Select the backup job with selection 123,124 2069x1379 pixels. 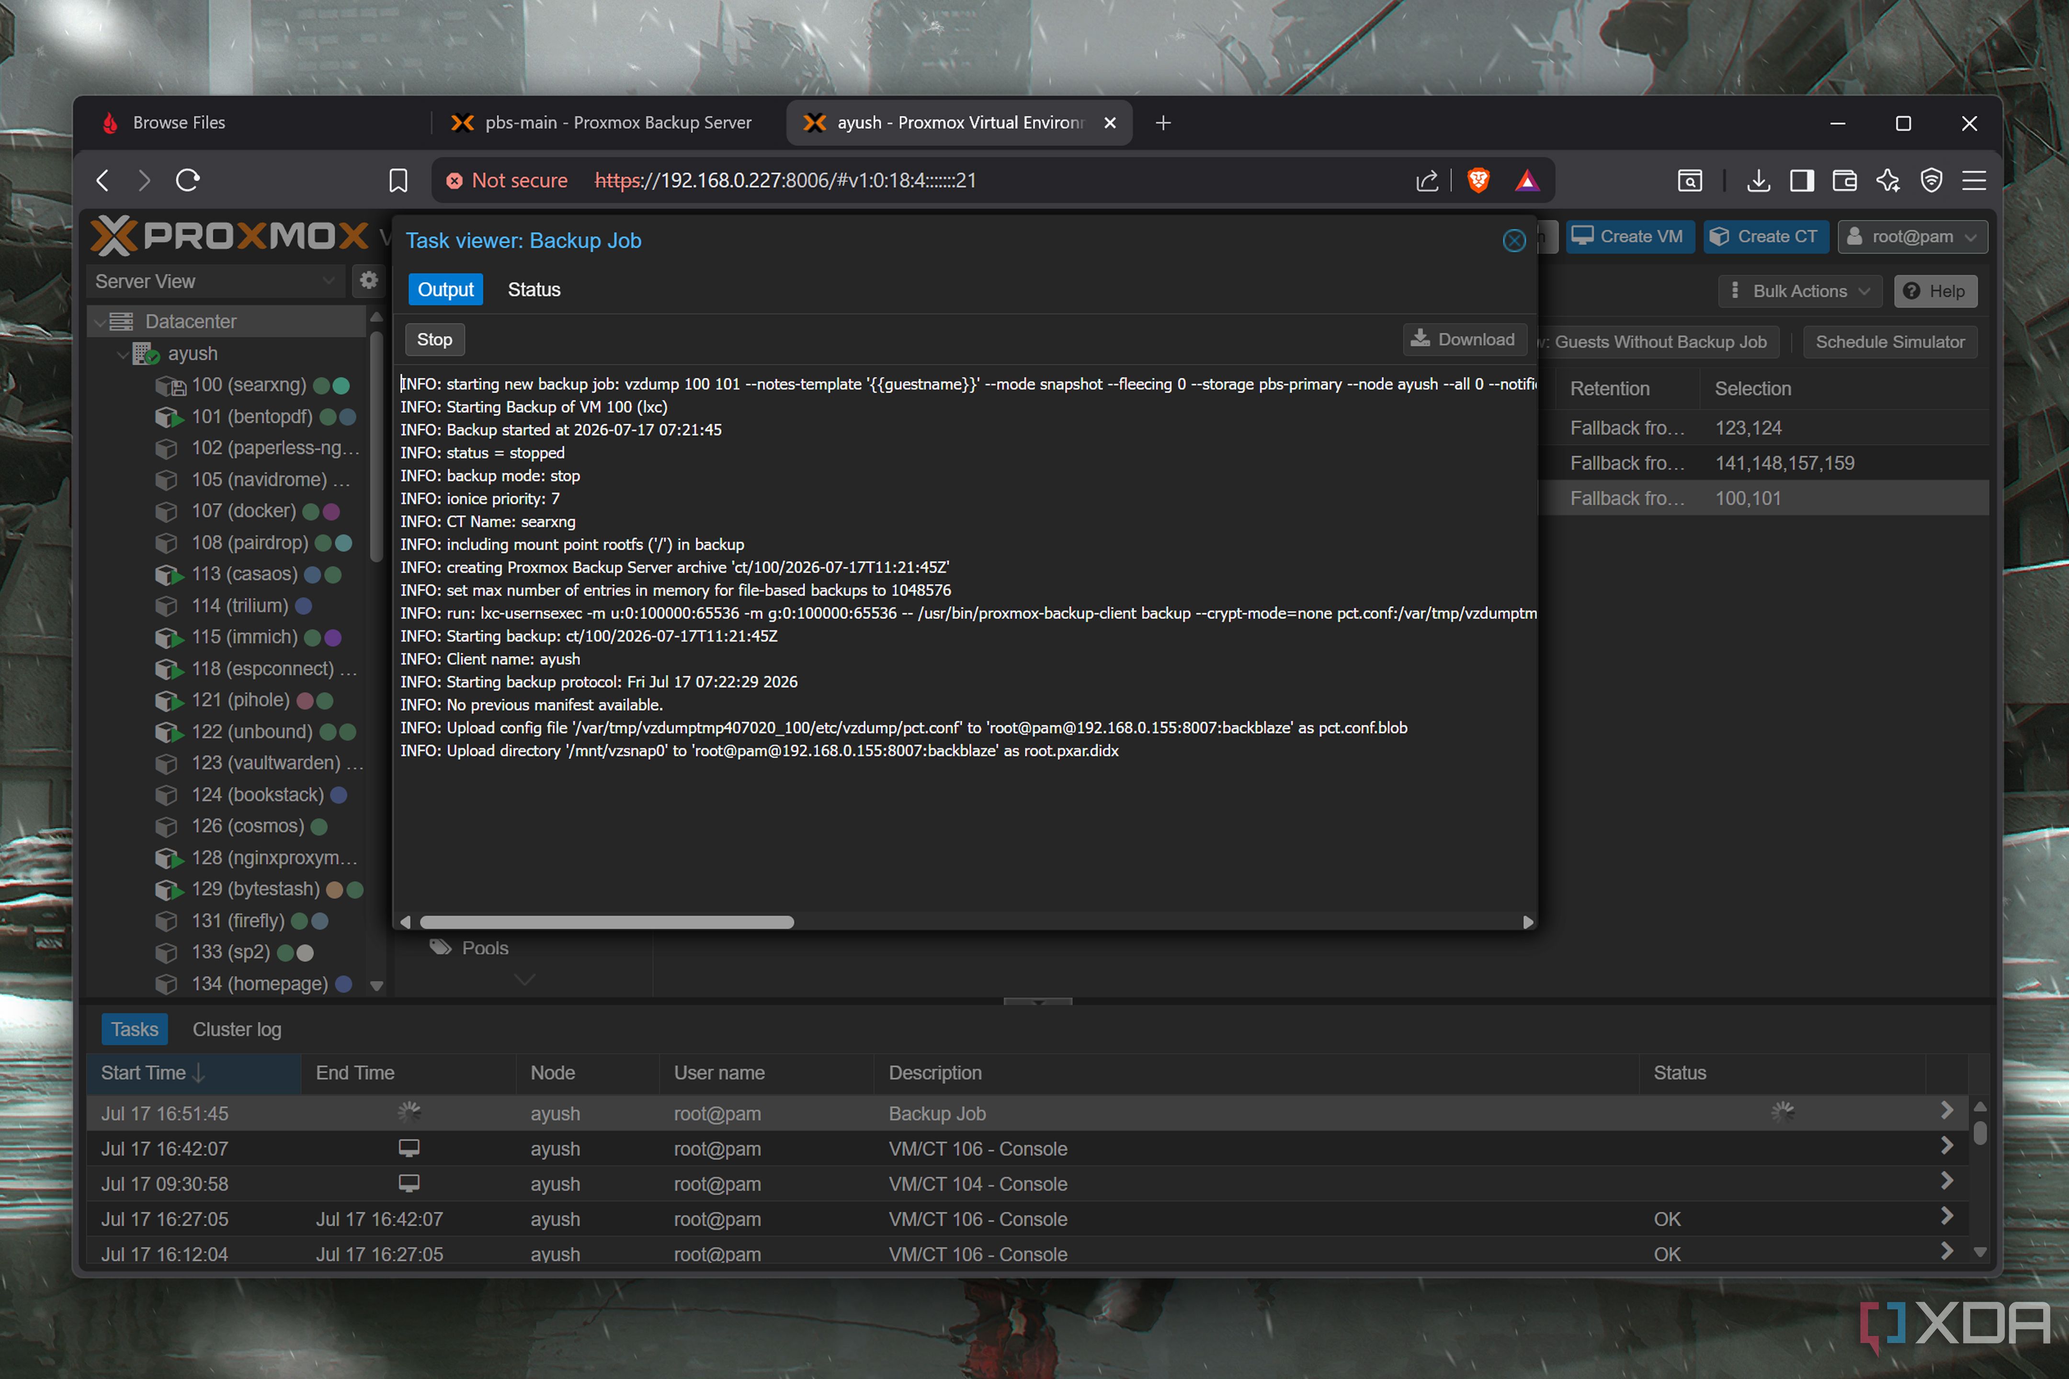1764,428
